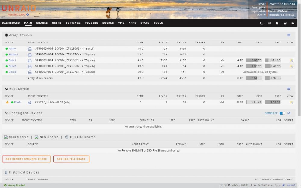Click the Parity drive icon
Image resolution: width=301 pixels, height=188 pixels.
[29, 49]
